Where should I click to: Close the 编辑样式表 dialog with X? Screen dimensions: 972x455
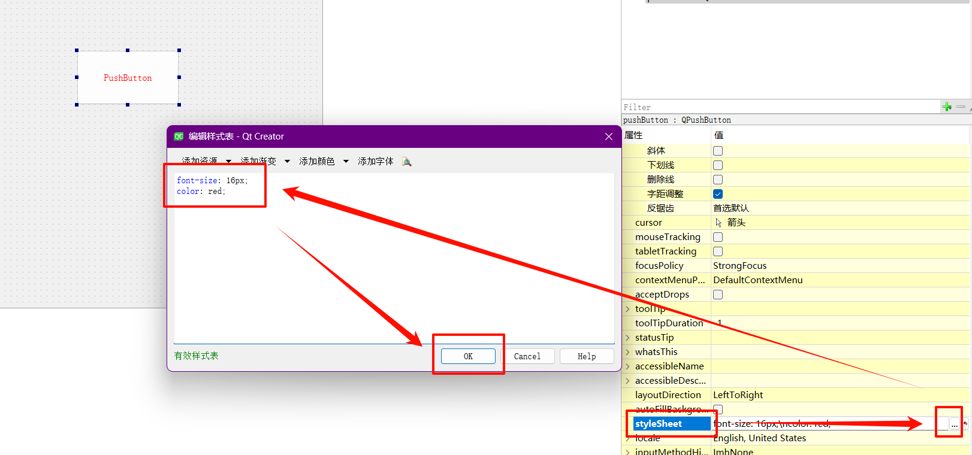[x=609, y=136]
